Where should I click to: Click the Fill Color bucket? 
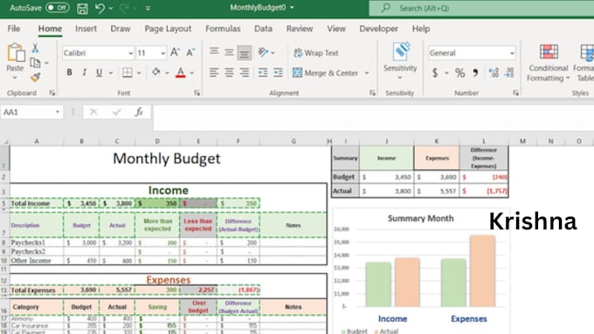pos(155,72)
